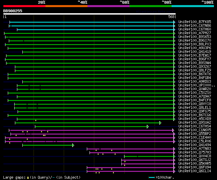The height and width of the screenshot is (180, 217).
Task: Click the cyan ~100% legend segment
Action: pyautogui.click(x=193, y=6)
